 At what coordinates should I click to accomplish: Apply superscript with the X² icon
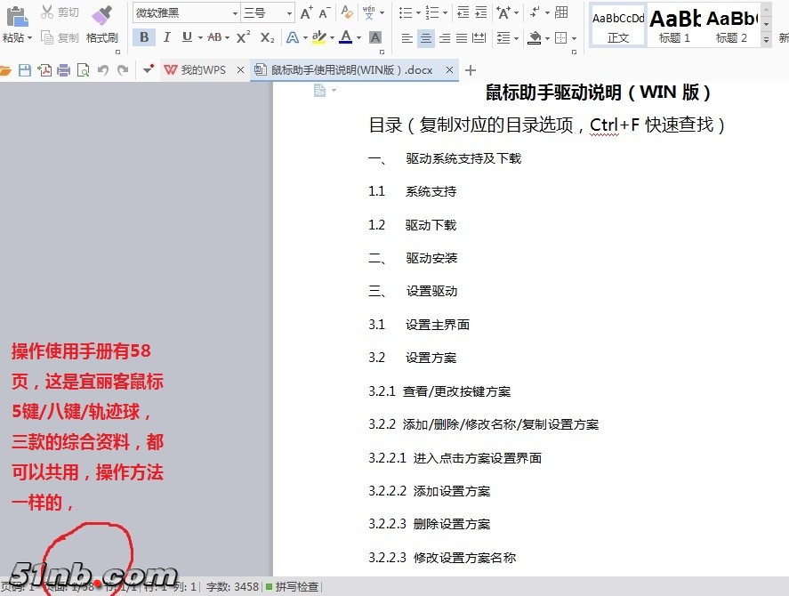tap(243, 37)
